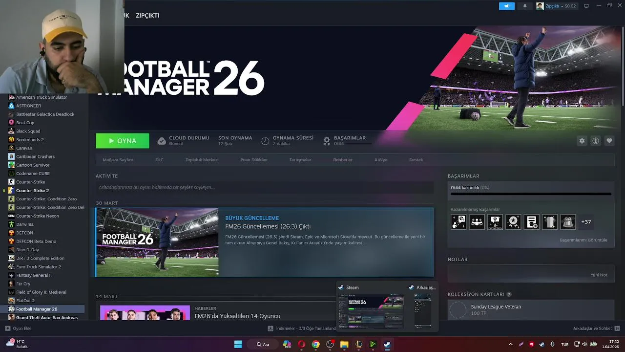The image size is (625, 352).
Task: Open Puan Dükkânı tab
Action: click(254, 160)
